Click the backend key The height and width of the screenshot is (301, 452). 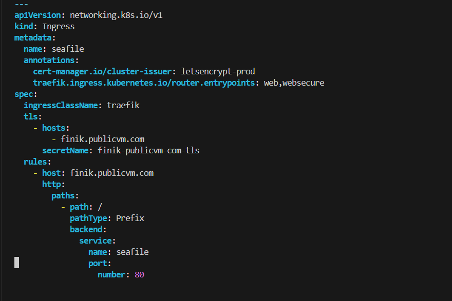pos(86,229)
